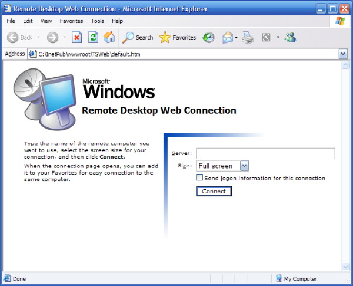This screenshot has width=353, height=286.
Task: Click the My Computer zone icon
Action: tap(279, 278)
